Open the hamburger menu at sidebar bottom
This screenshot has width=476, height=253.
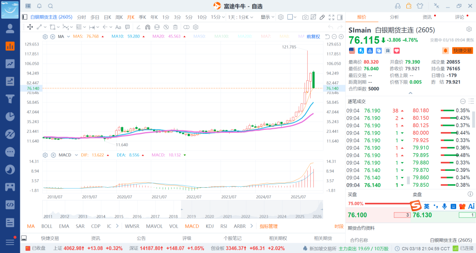pyautogui.click(x=10, y=242)
